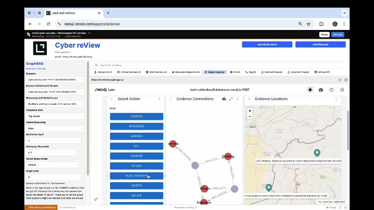Open embedded frame in new window icon
The height and width of the screenshot is (210, 374).
[346, 80]
